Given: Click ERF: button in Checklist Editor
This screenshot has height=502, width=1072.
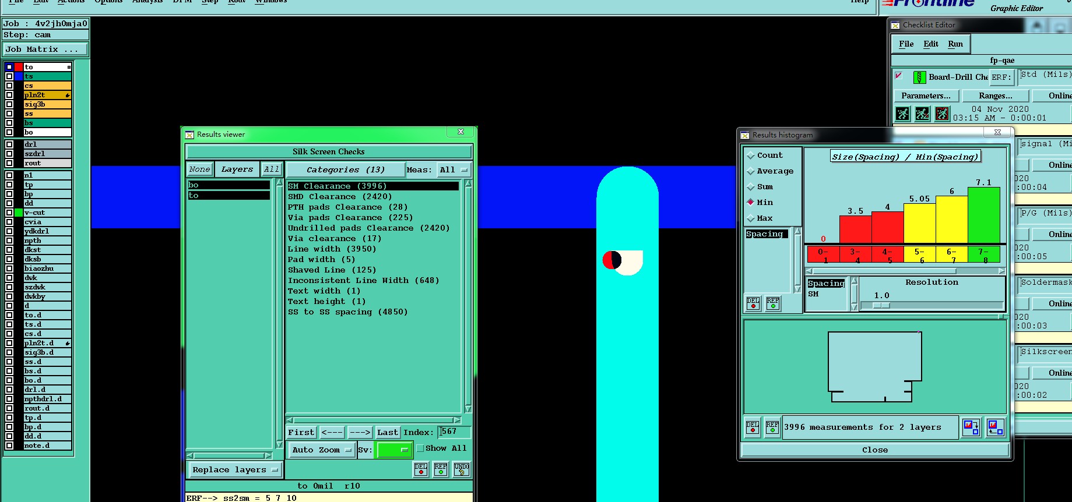Looking at the screenshot, I should click(x=1001, y=77).
